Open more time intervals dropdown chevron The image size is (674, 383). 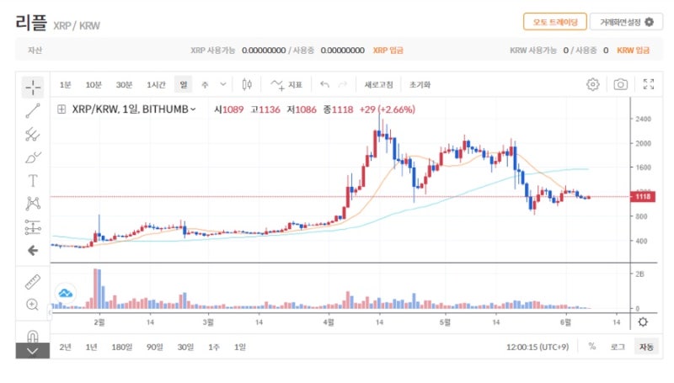tap(222, 84)
